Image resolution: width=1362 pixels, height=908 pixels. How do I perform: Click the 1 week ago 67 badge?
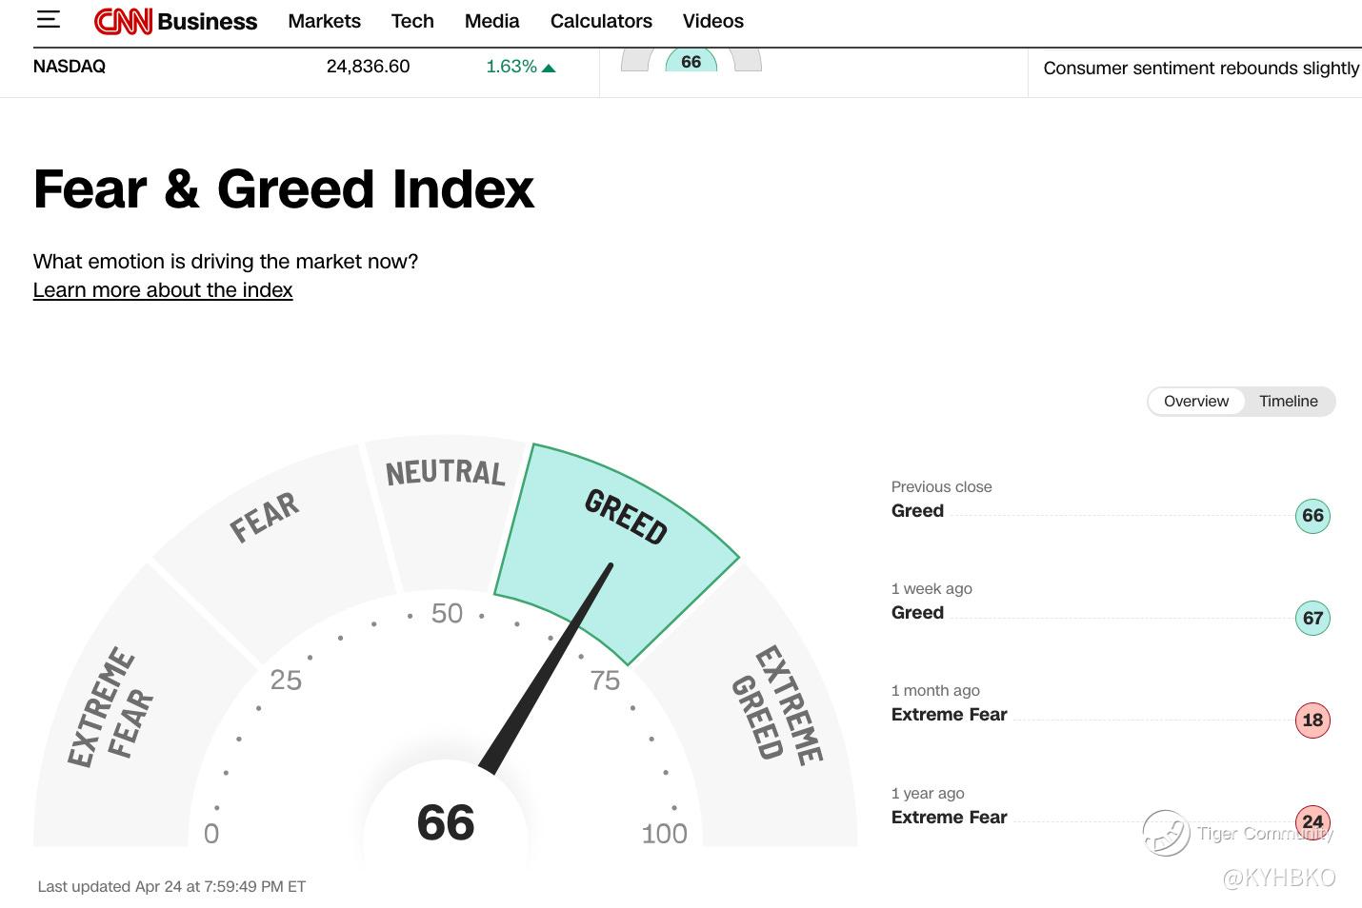(1312, 618)
